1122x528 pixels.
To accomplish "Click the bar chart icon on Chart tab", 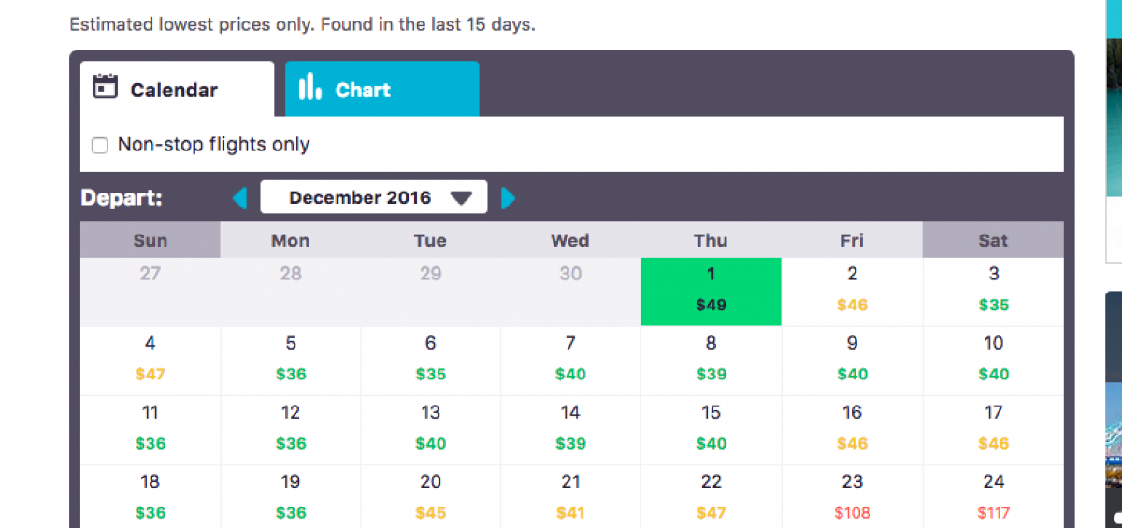I will (x=309, y=88).
